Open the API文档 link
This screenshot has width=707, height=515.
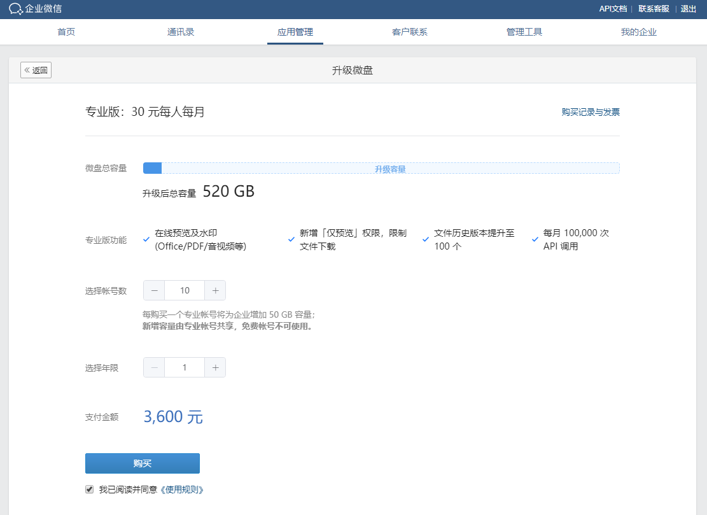pos(613,9)
